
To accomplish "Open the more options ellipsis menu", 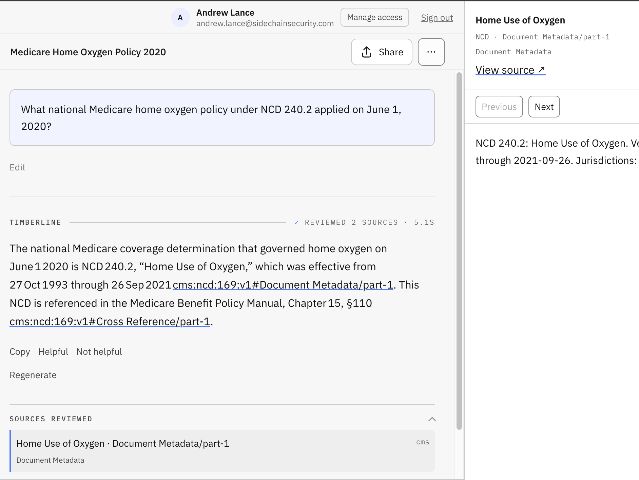I will click(x=431, y=52).
